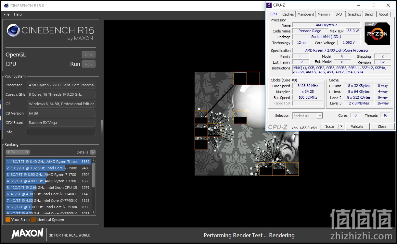Click the Performing Render Test status text
This screenshot has height=244, width=397.
coord(249,235)
